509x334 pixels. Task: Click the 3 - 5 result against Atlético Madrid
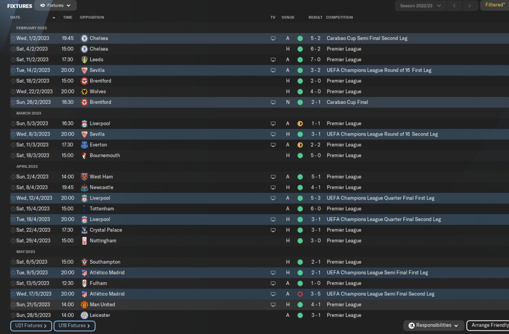(x=315, y=294)
